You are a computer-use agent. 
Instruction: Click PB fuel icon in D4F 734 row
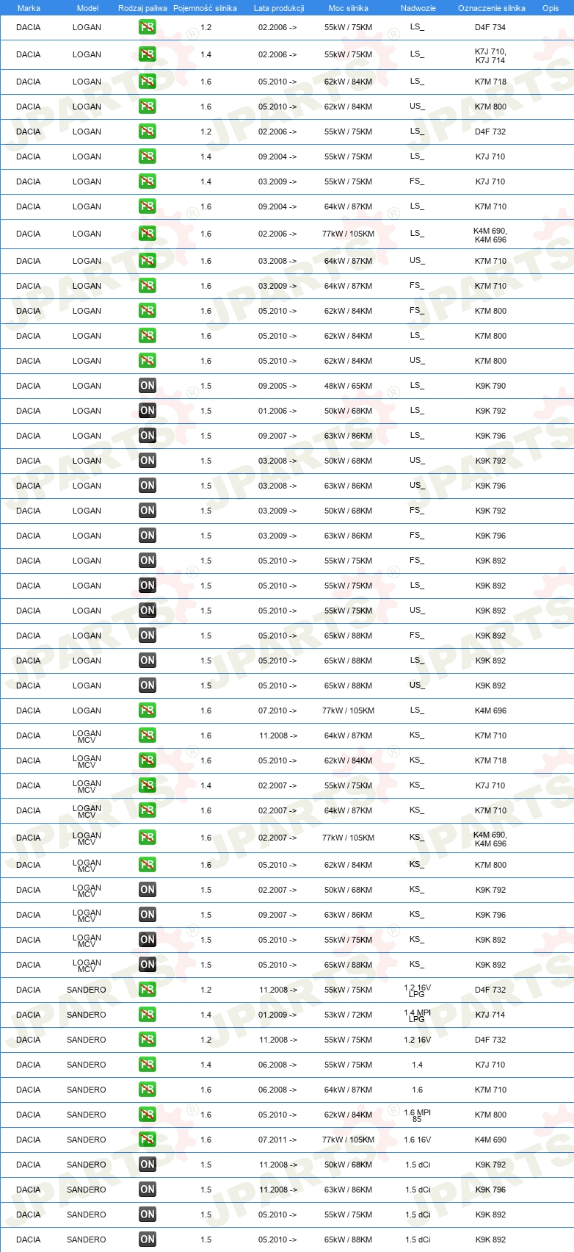[148, 27]
